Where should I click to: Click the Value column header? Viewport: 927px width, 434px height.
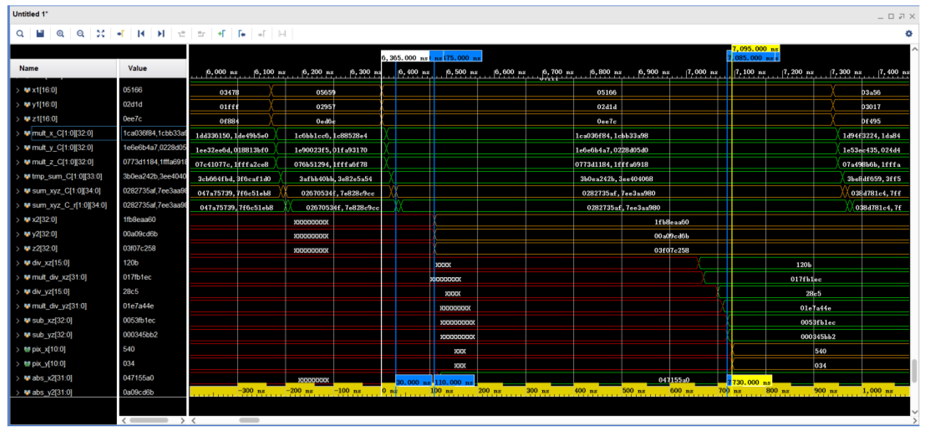coord(138,68)
